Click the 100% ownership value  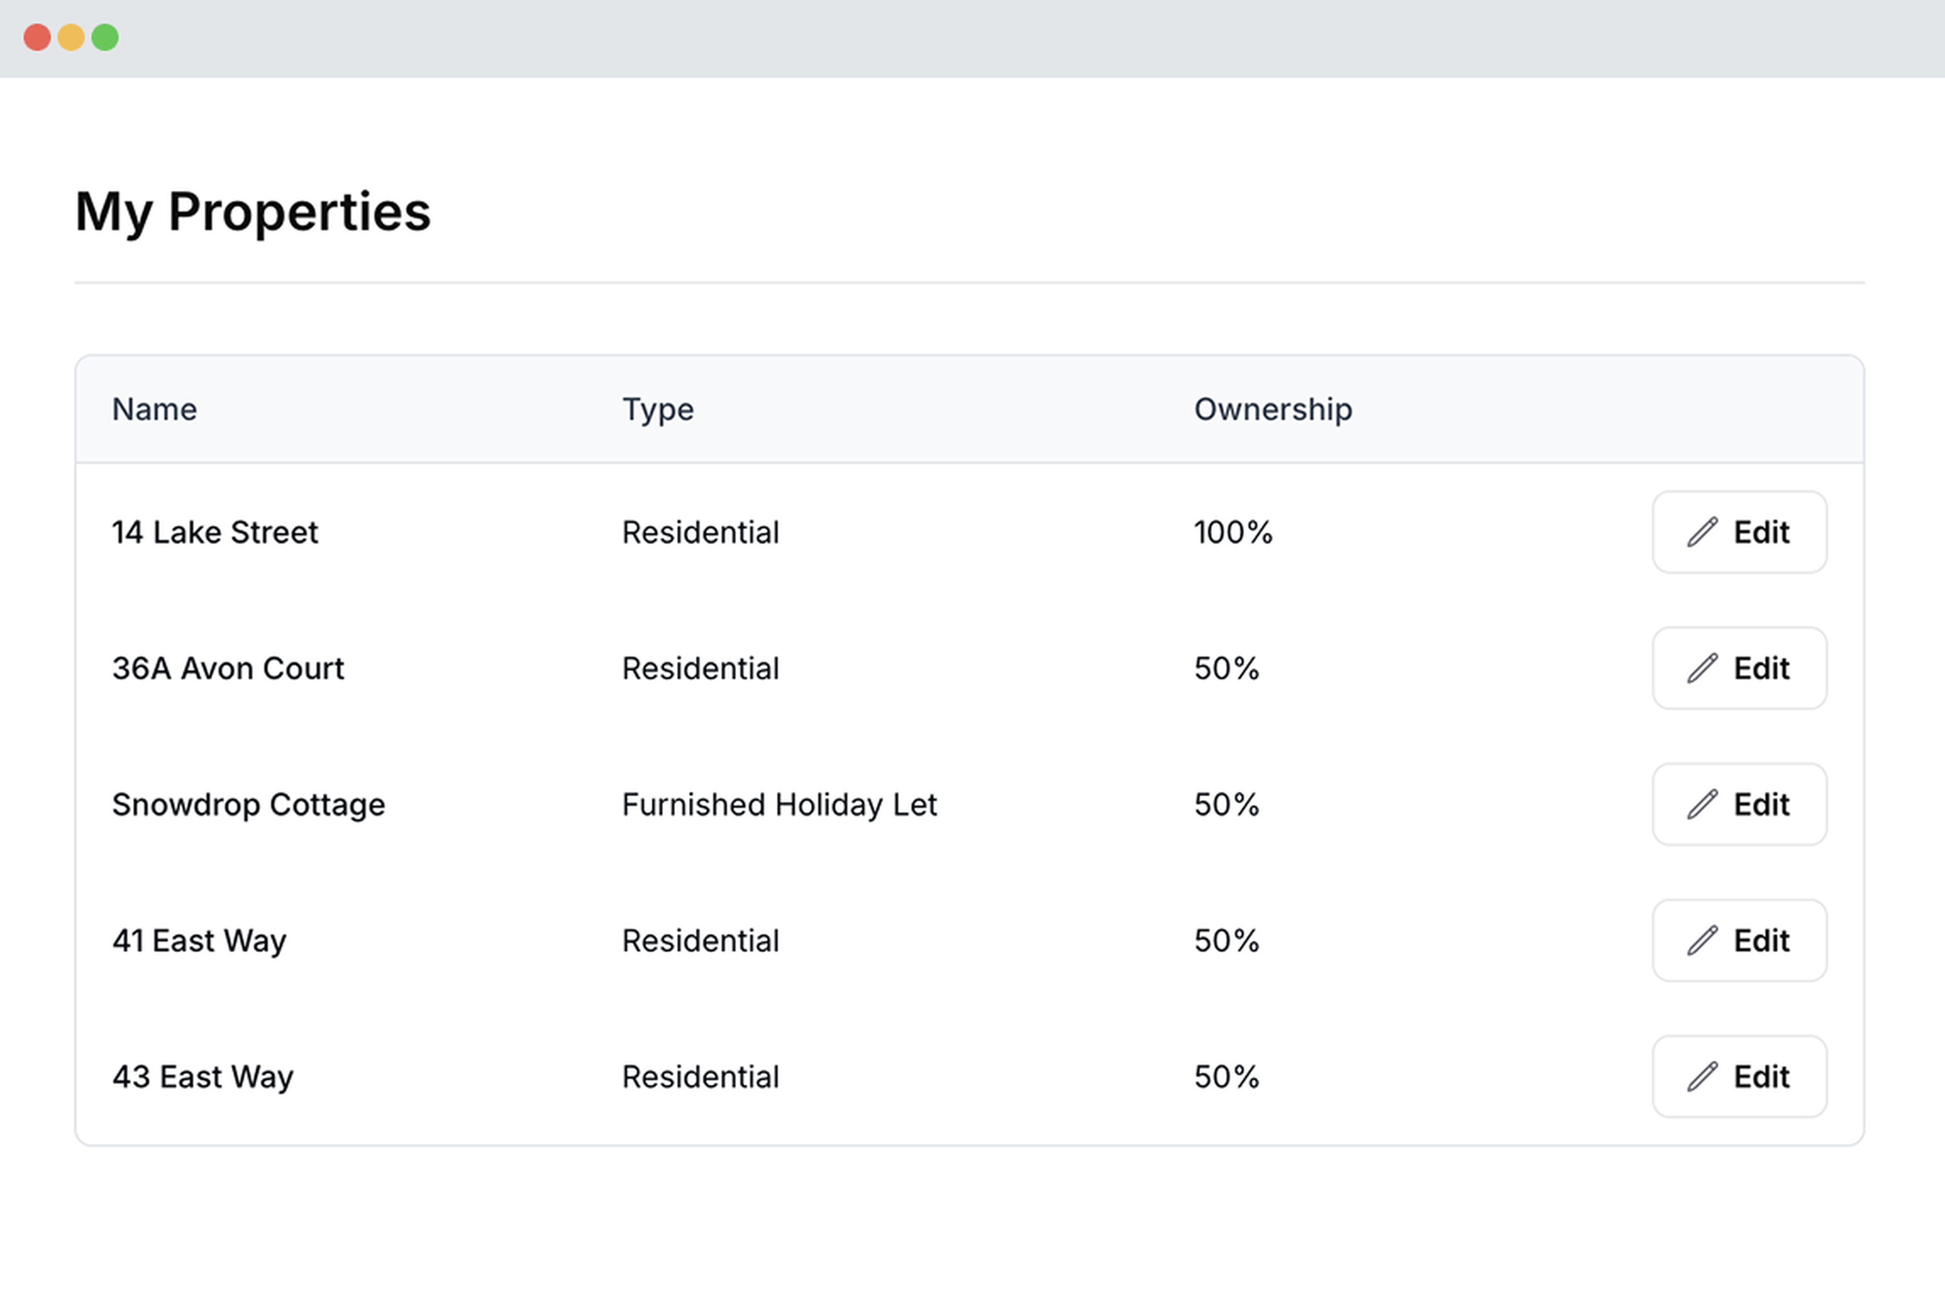click(1233, 532)
